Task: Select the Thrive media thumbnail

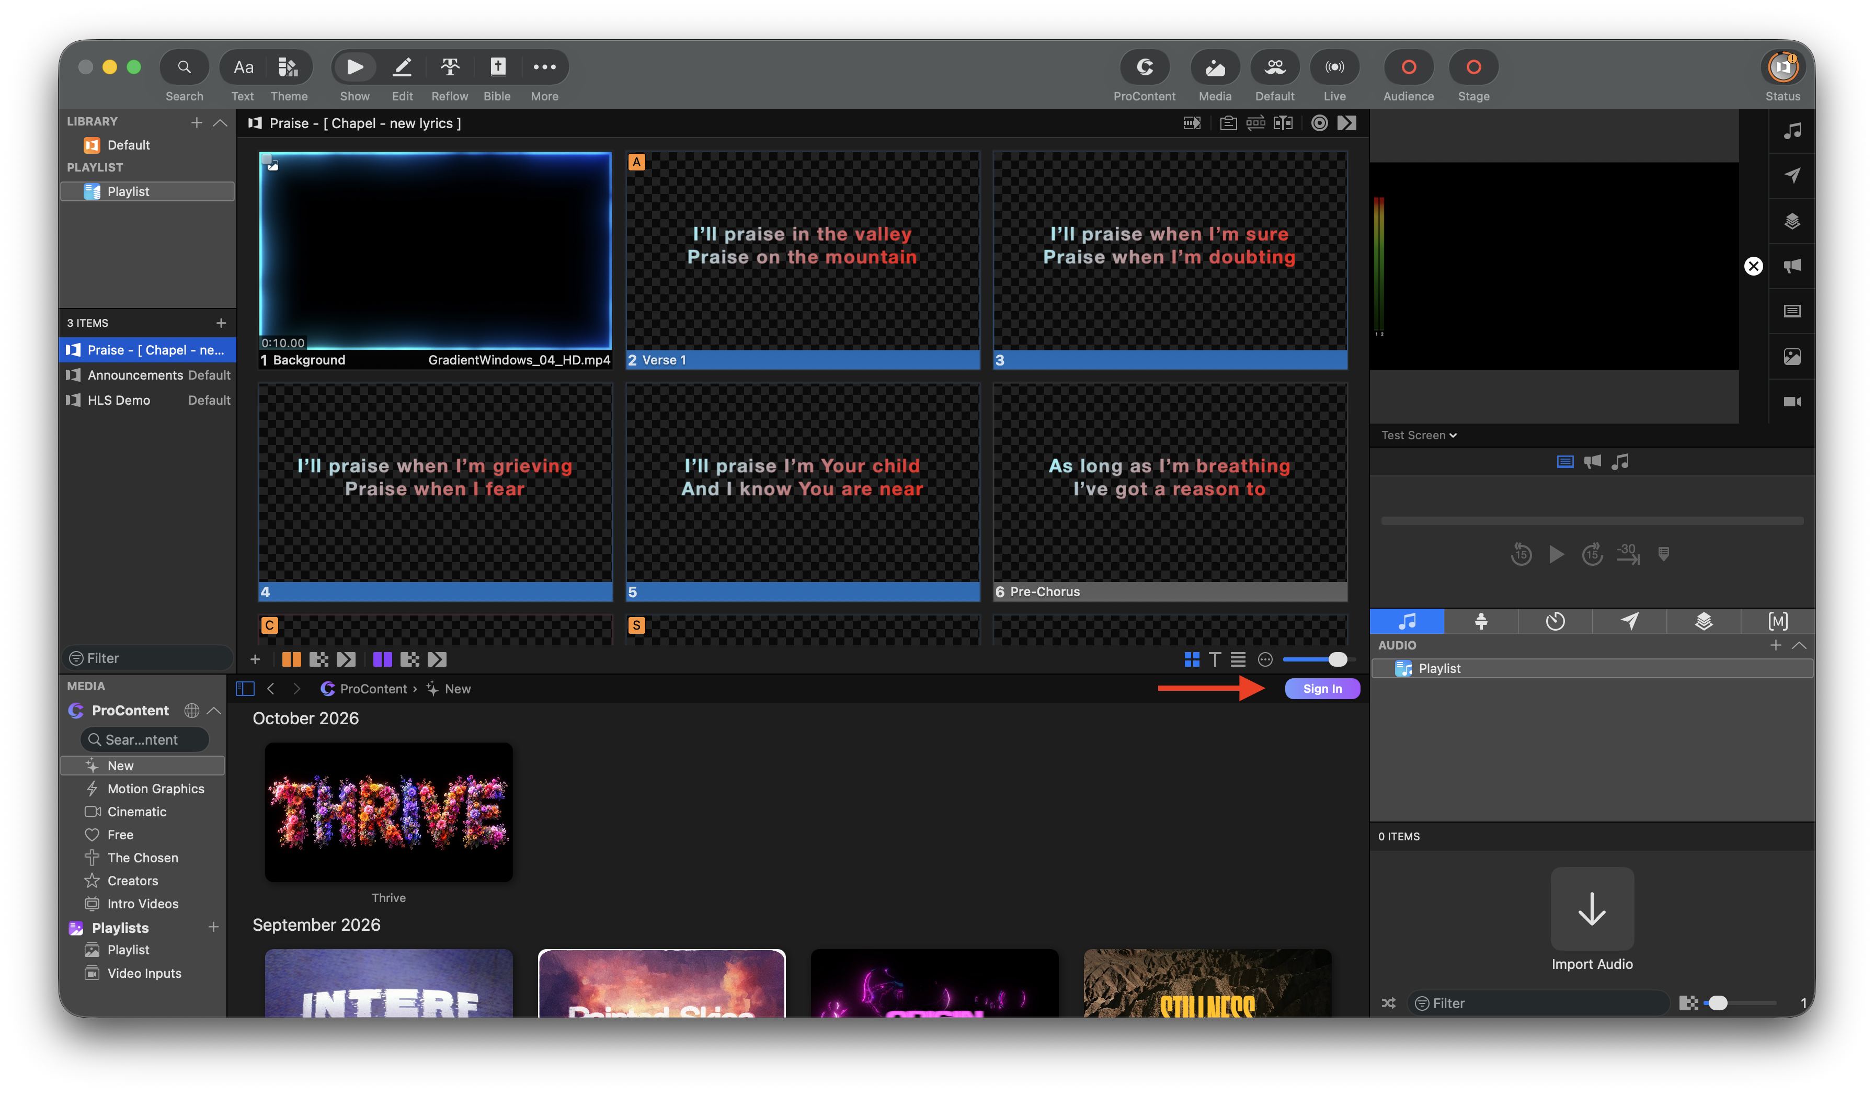Action: (389, 812)
